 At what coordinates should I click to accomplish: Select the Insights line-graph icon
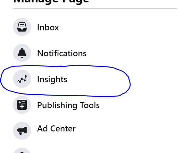(x=22, y=79)
